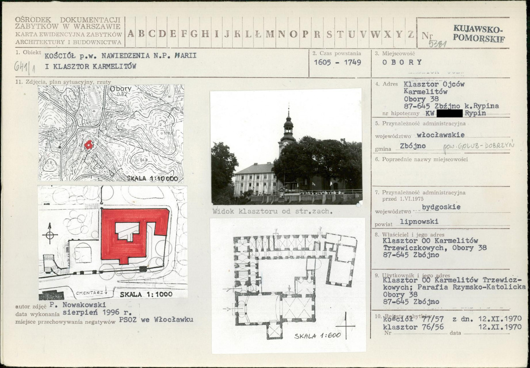530x368 pixels.
Task: Click the date range 1605 - 1749
Action: [x=337, y=63]
